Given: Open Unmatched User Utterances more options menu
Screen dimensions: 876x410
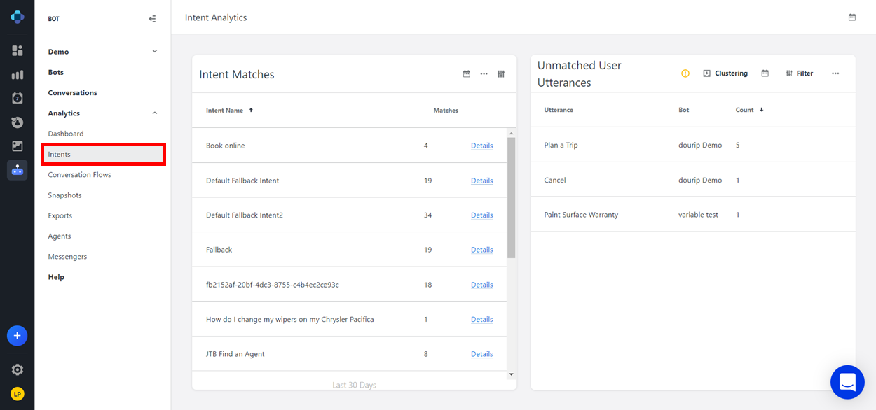Looking at the screenshot, I should point(835,73).
